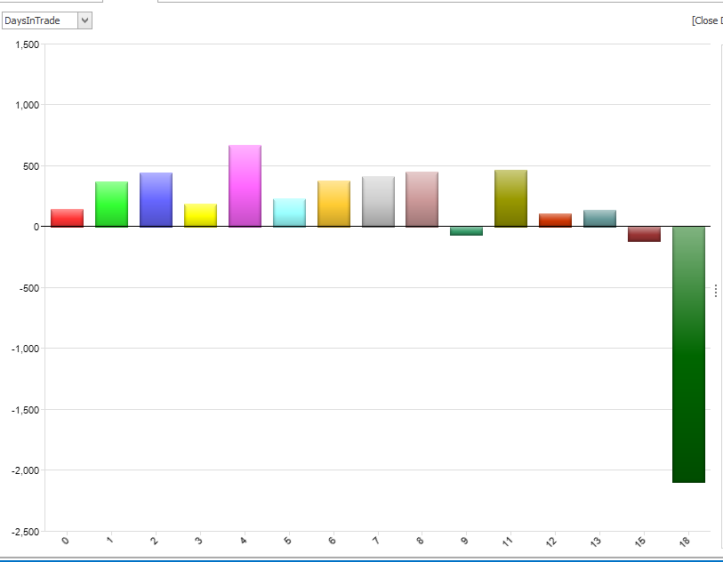723x562 pixels.
Task: Select the light gray bar for day 7
Action: 378,202
